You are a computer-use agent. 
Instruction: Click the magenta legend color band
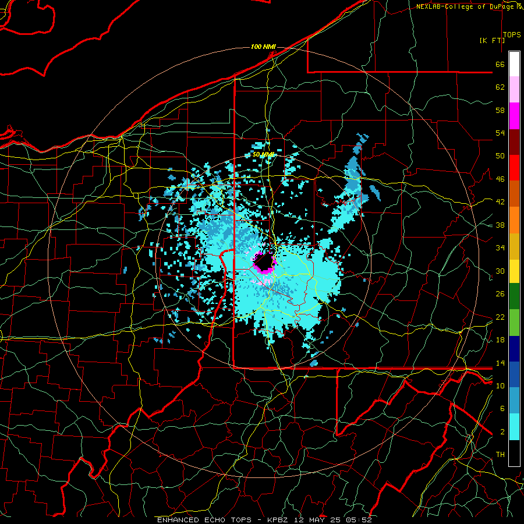pos(514,116)
